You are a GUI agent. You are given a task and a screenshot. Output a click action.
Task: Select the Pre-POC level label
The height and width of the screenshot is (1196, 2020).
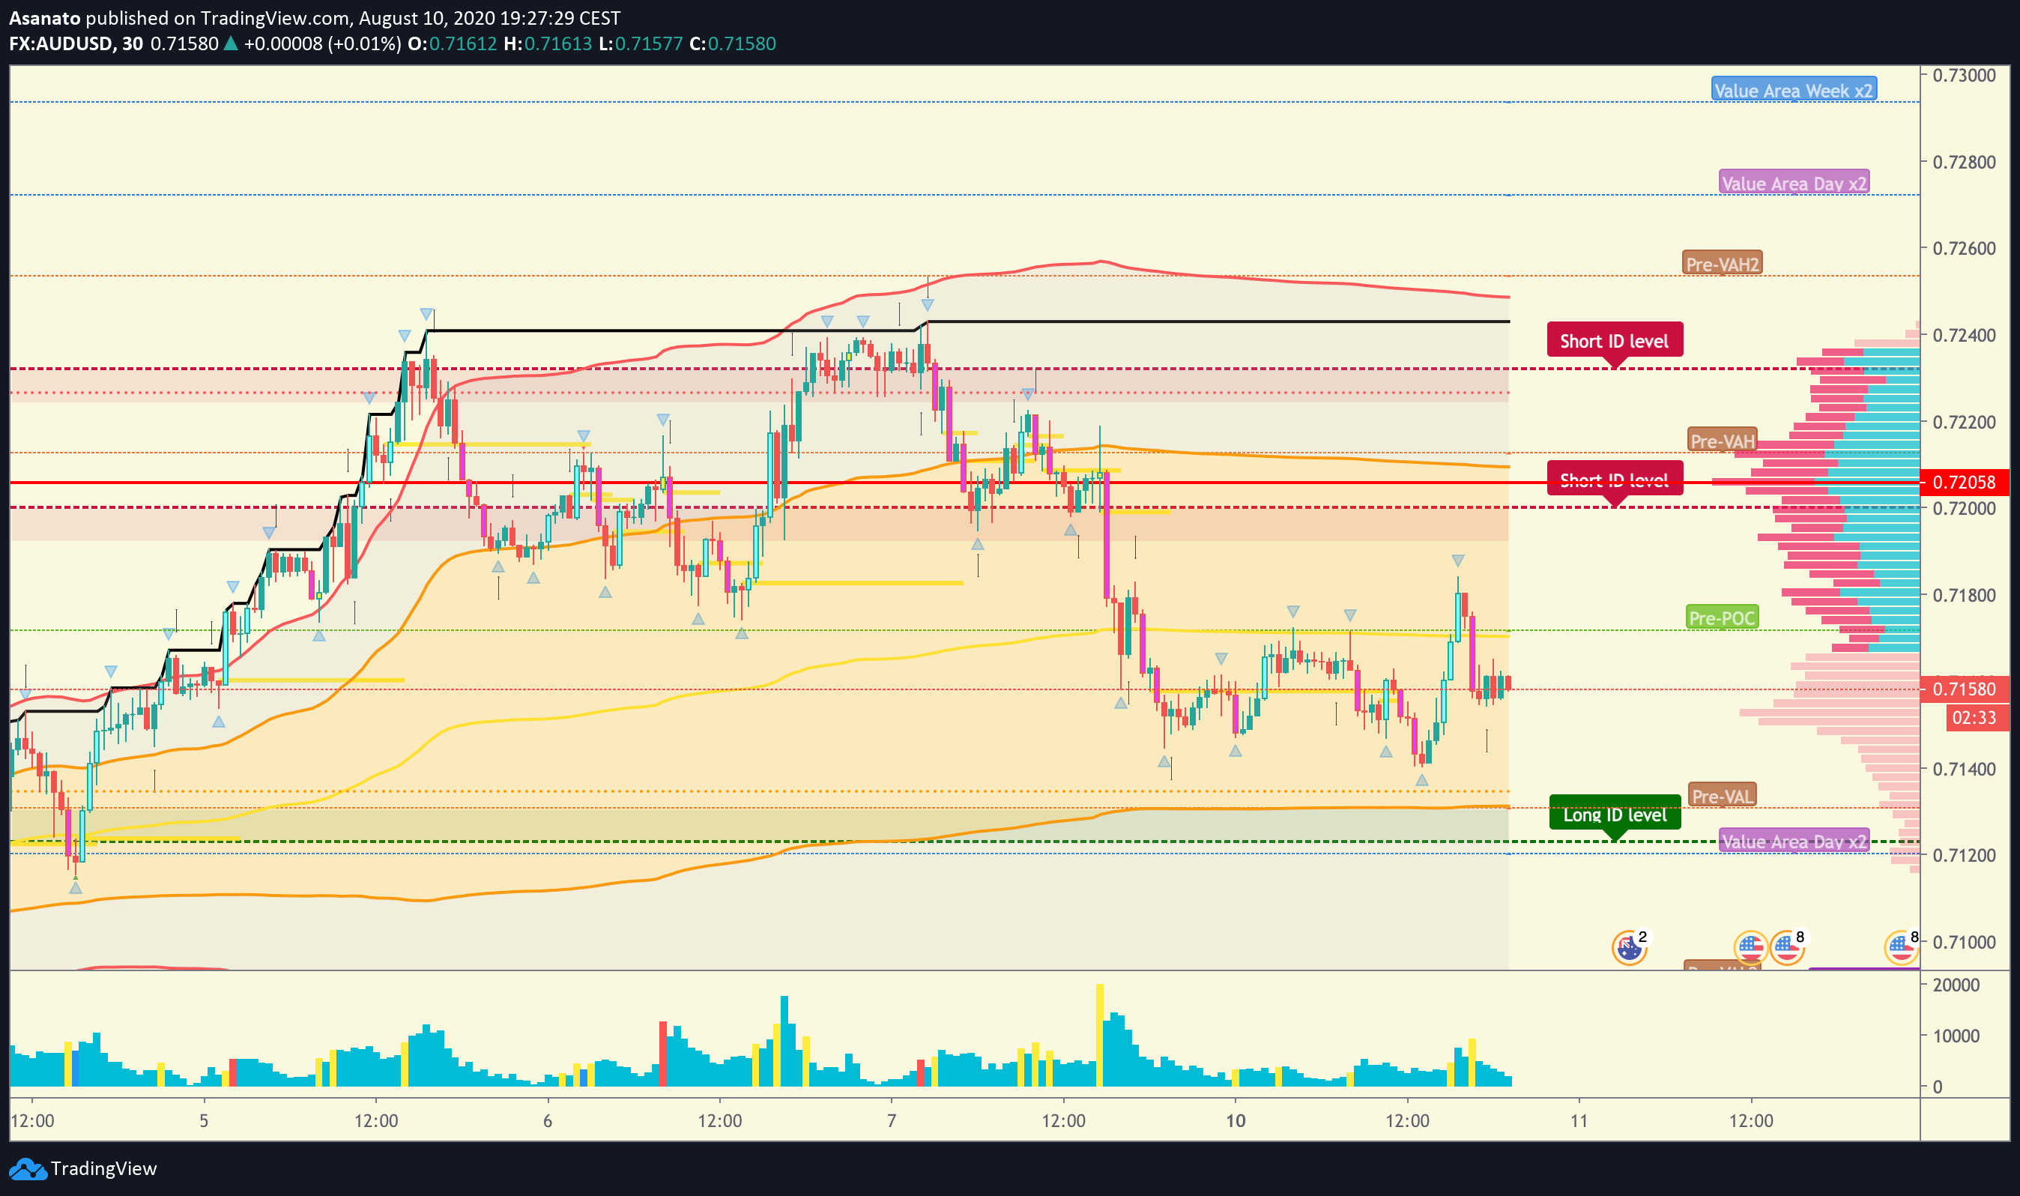coord(1723,618)
